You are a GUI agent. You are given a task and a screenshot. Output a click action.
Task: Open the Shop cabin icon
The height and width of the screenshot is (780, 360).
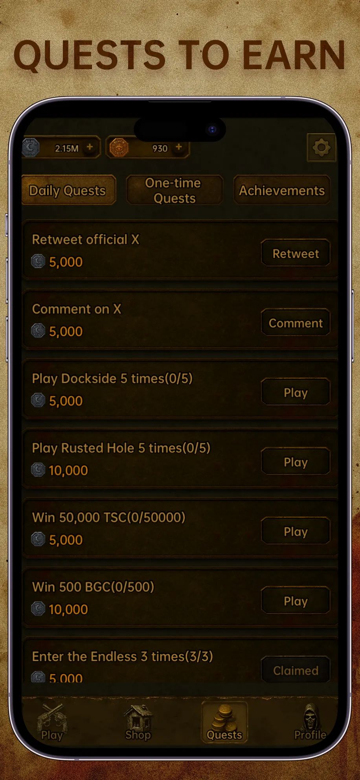tap(138, 722)
